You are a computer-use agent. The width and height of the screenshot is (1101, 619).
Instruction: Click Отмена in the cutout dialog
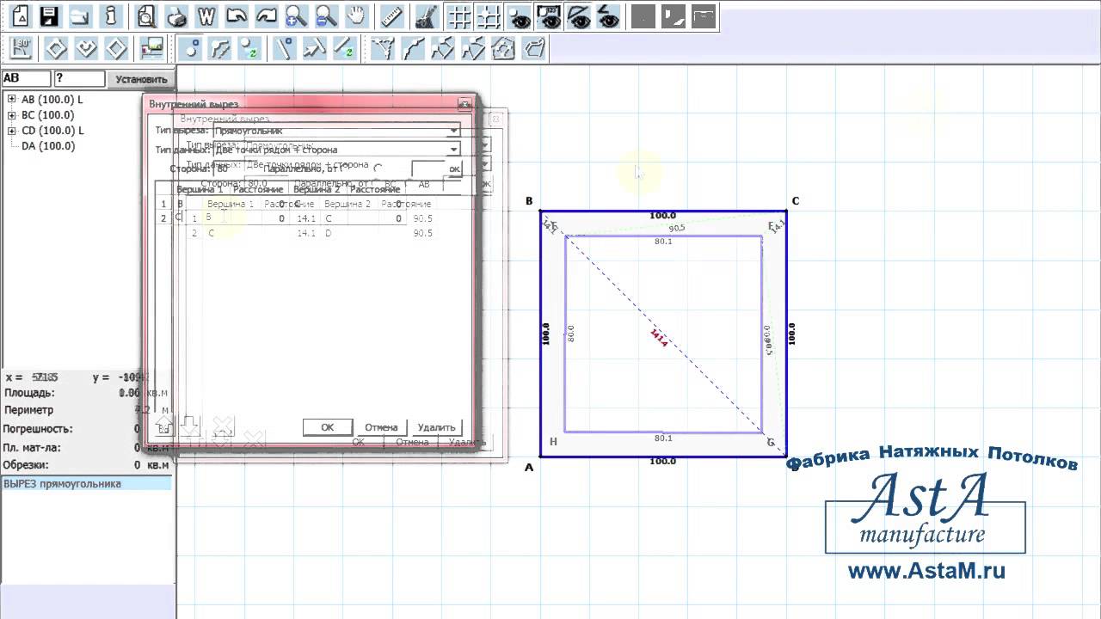(381, 427)
